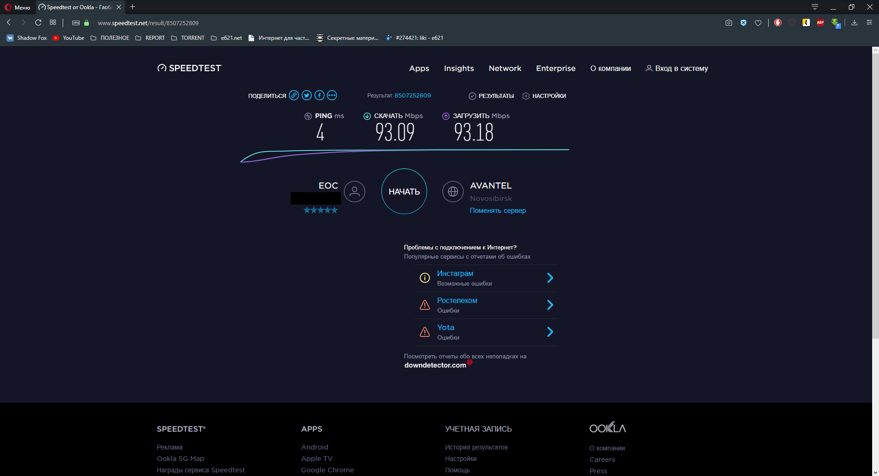
Task: Share result on Facebook icon
Action: tap(320, 95)
